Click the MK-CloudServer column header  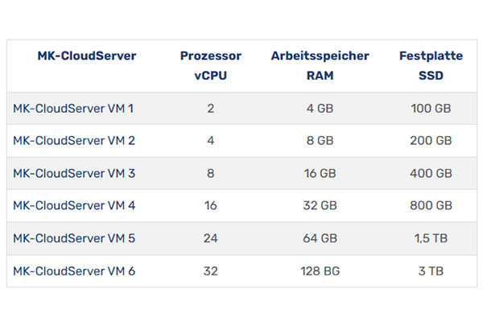pos(87,56)
